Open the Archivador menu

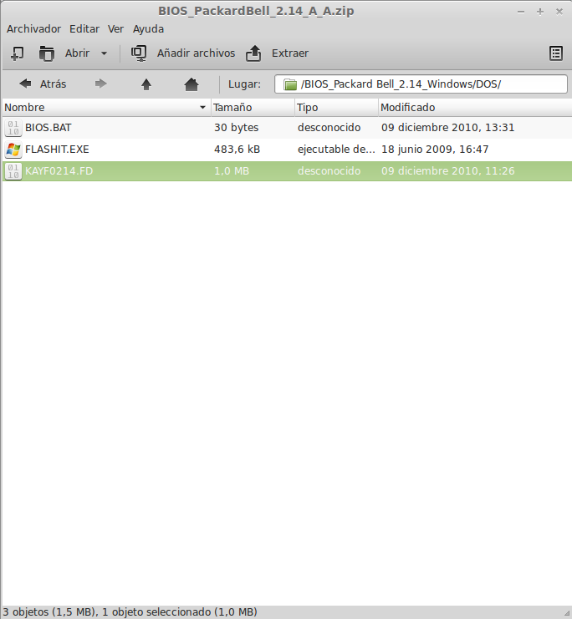pyautogui.click(x=33, y=28)
